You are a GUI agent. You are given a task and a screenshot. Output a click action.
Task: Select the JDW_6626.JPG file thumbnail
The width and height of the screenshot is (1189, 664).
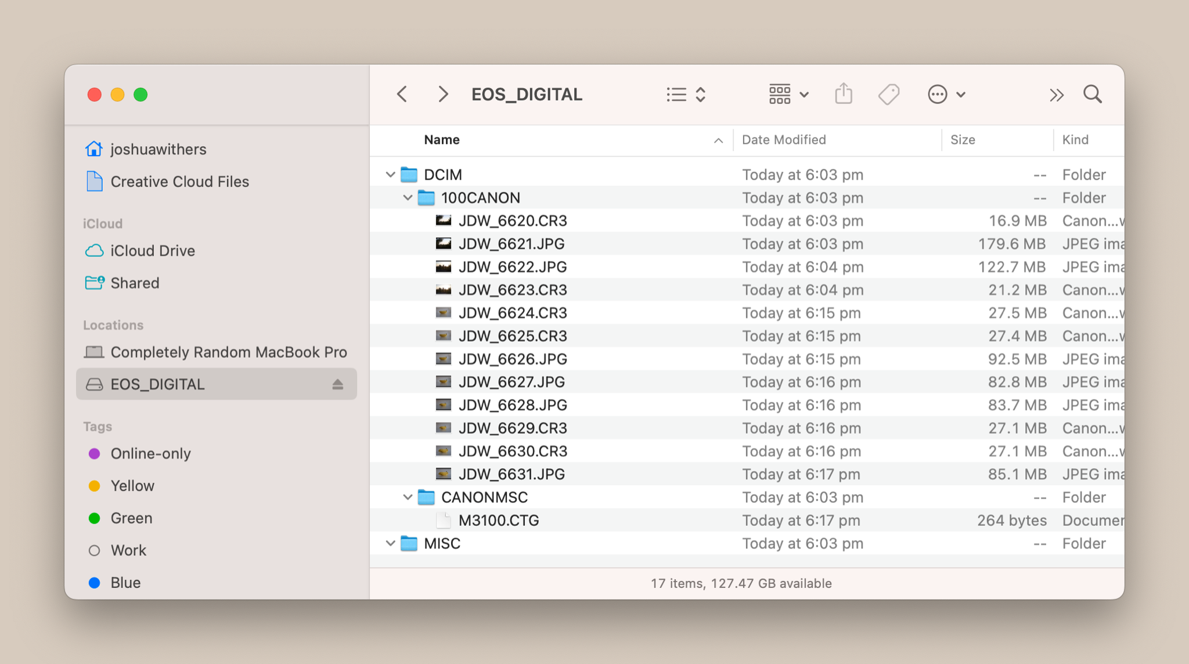(444, 359)
